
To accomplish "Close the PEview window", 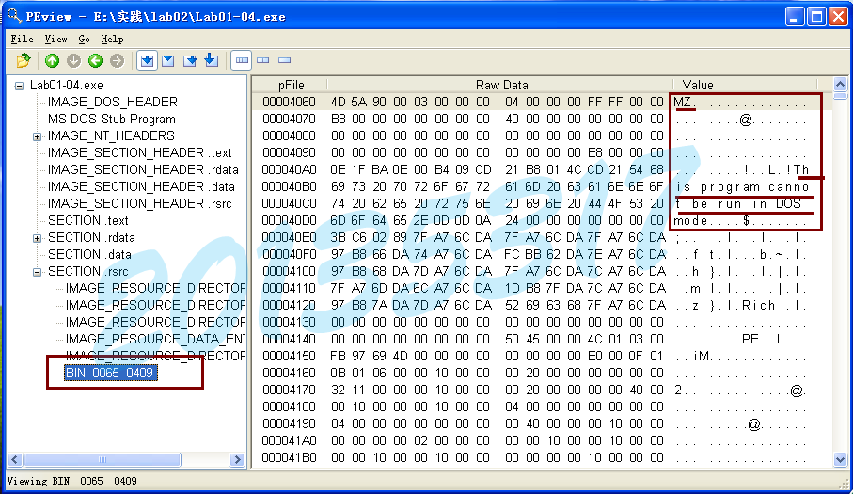I will [838, 17].
